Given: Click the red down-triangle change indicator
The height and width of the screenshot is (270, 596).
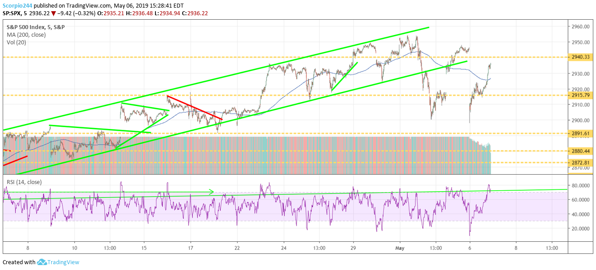Looking at the screenshot, I should tap(53, 14).
